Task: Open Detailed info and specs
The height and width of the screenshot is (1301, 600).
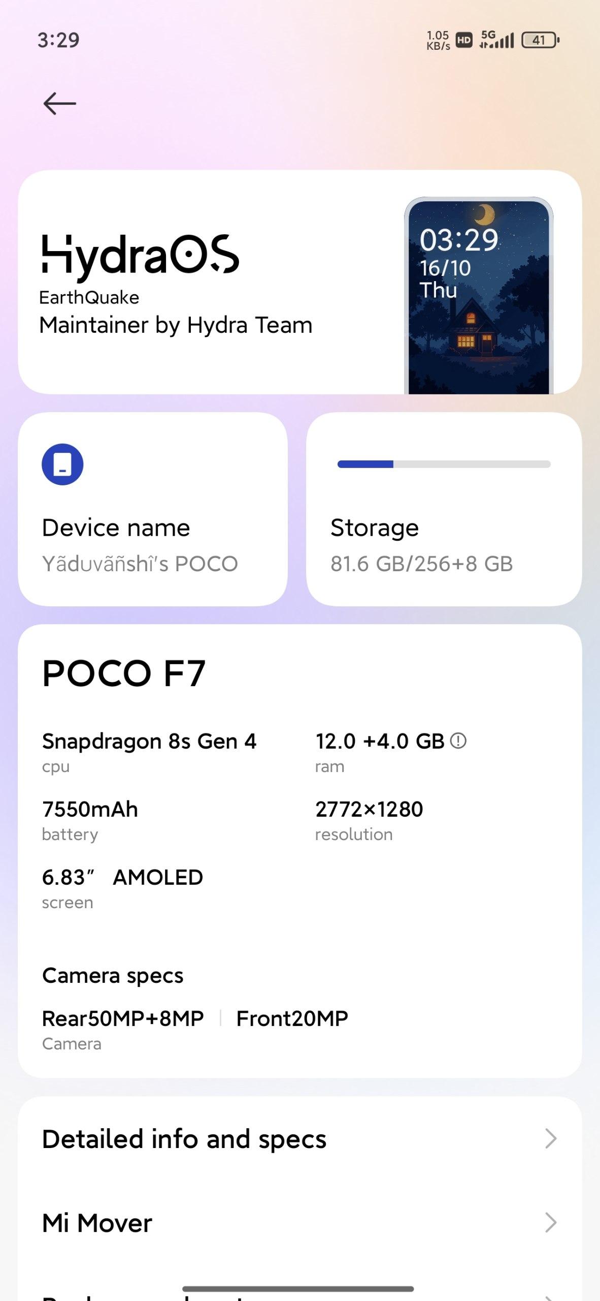Action: coord(184,1139)
